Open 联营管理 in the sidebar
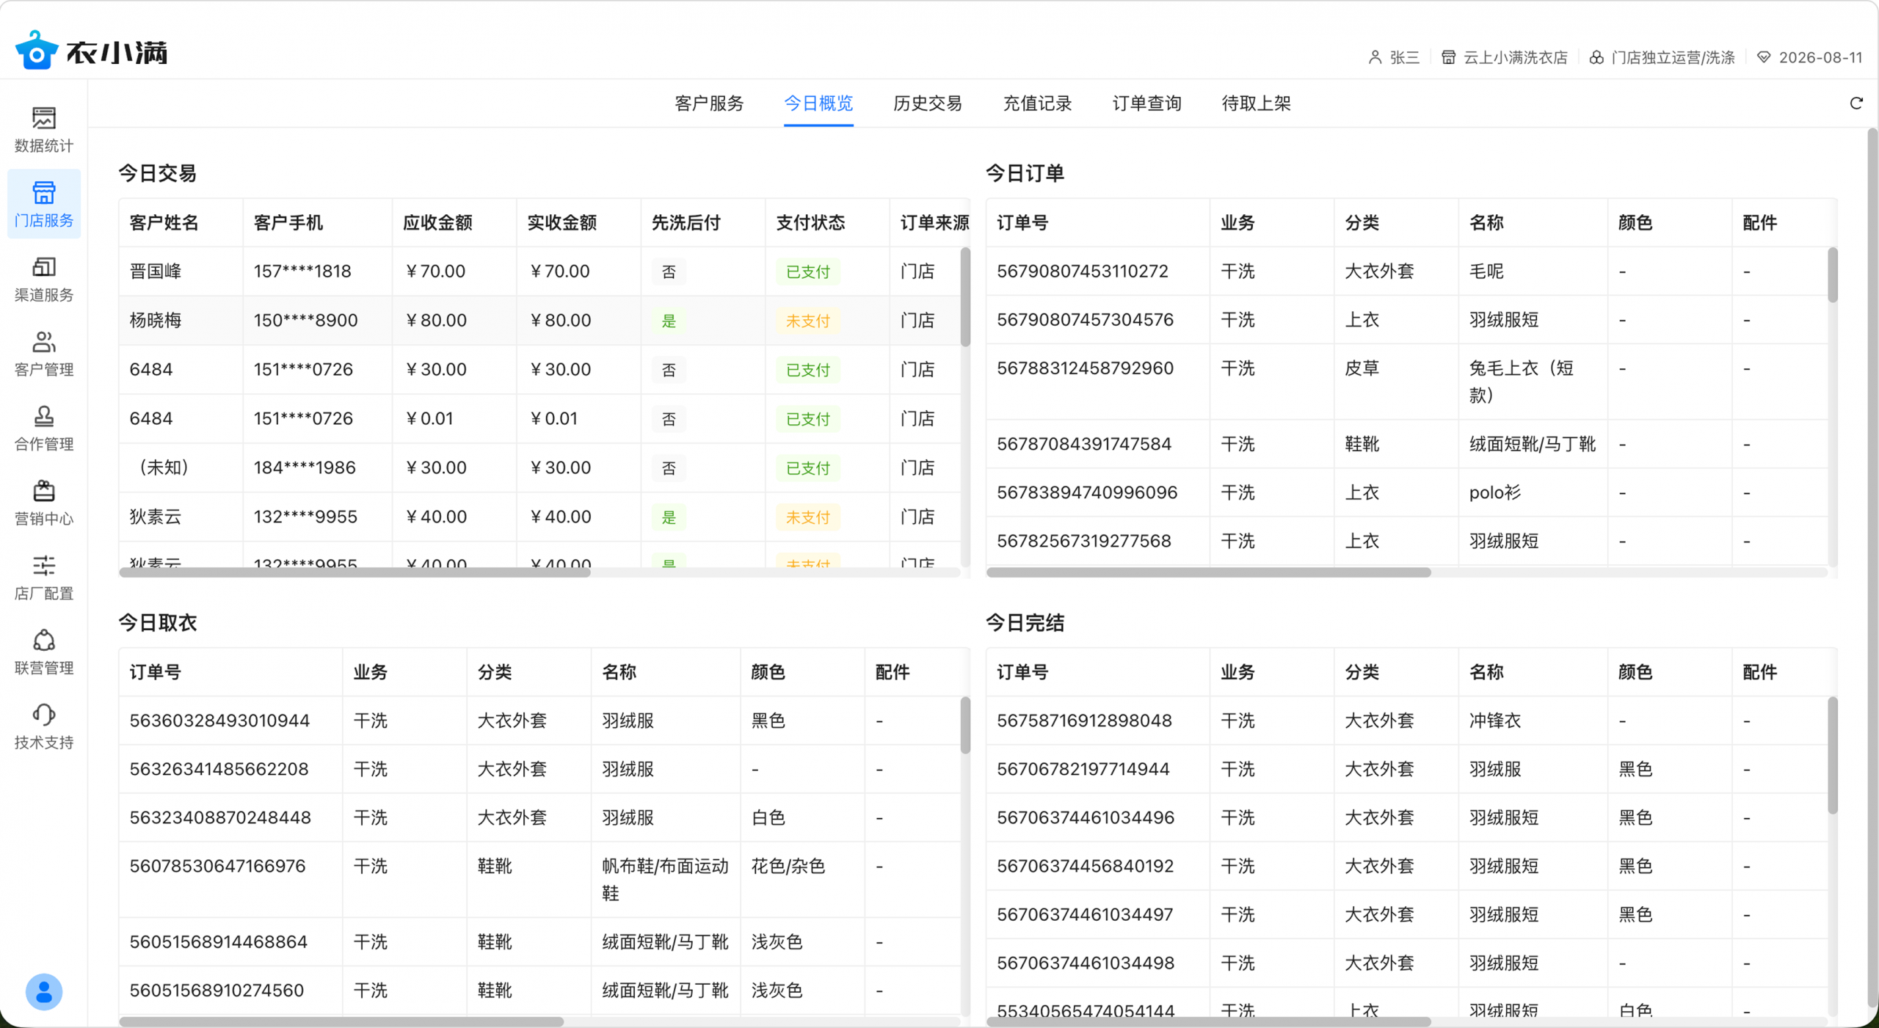 point(43,641)
